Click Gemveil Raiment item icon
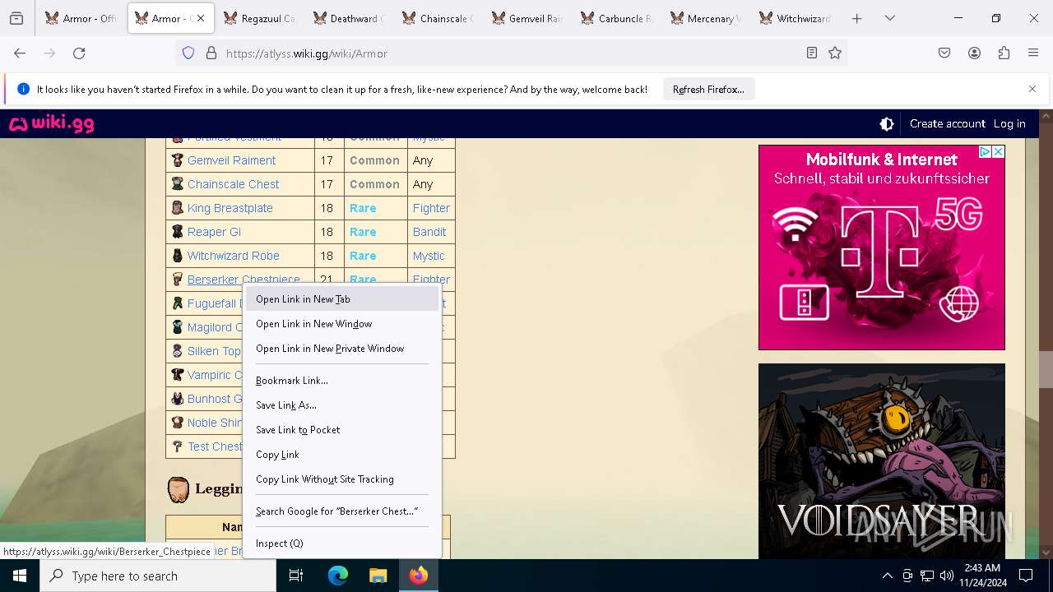This screenshot has width=1053, height=592. point(177,160)
